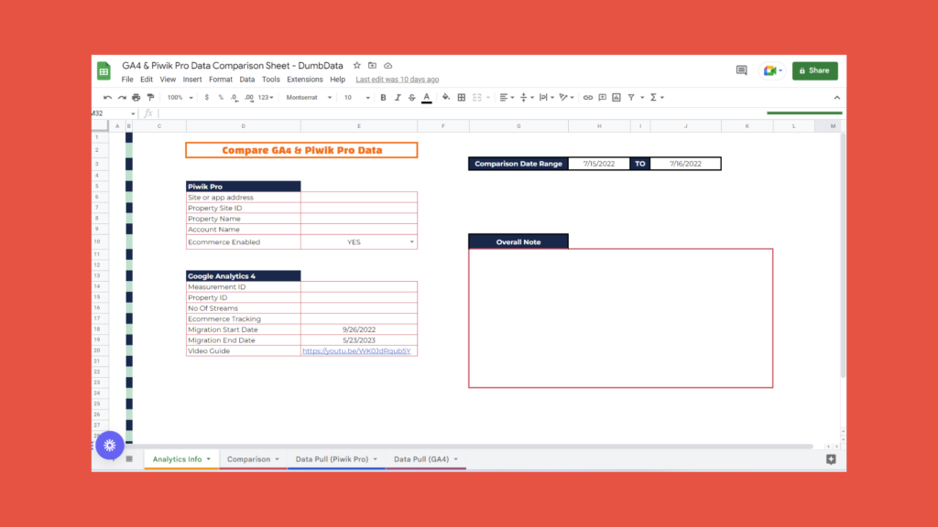This screenshot has width=938, height=527.
Task: Open the vertical align dropdown
Action: 527,97
